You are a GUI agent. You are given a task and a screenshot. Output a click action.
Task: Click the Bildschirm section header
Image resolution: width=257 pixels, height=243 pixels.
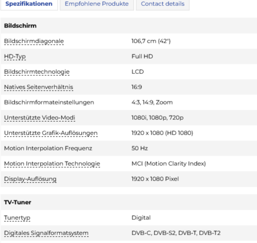point(21,26)
